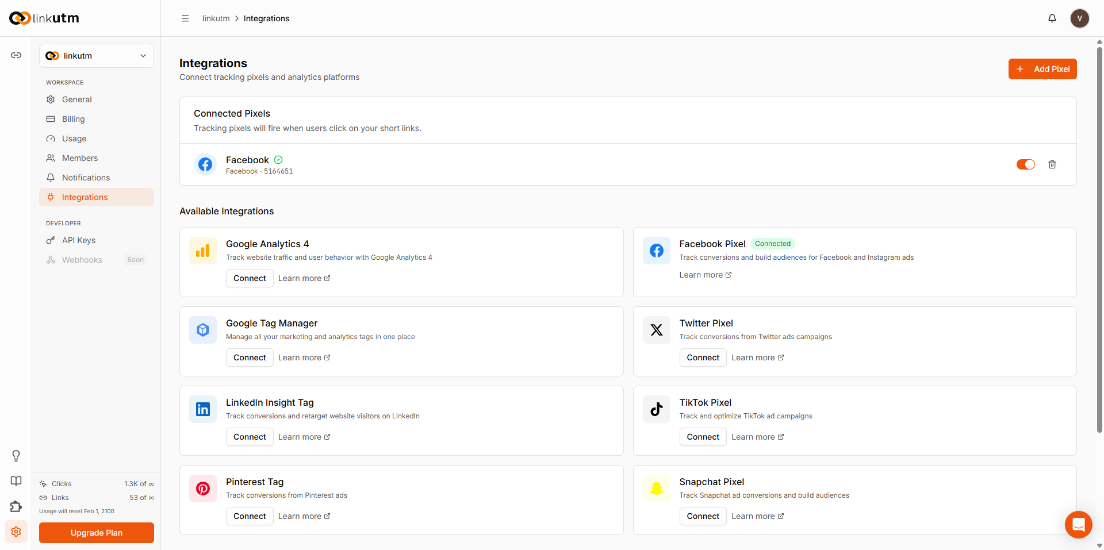This screenshot has height=550, width=1104.
Task: Delete the Facebook pixel with trash icon
Action: click(1052, 164)
